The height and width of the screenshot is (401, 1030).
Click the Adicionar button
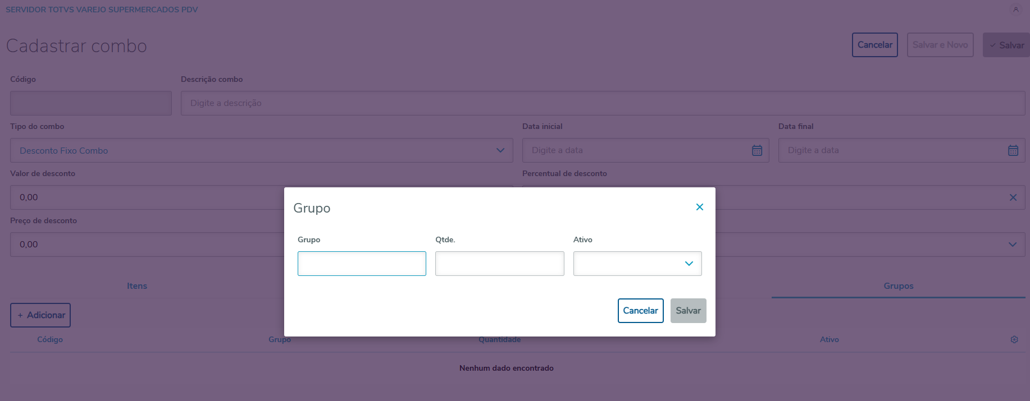[40, 315]
